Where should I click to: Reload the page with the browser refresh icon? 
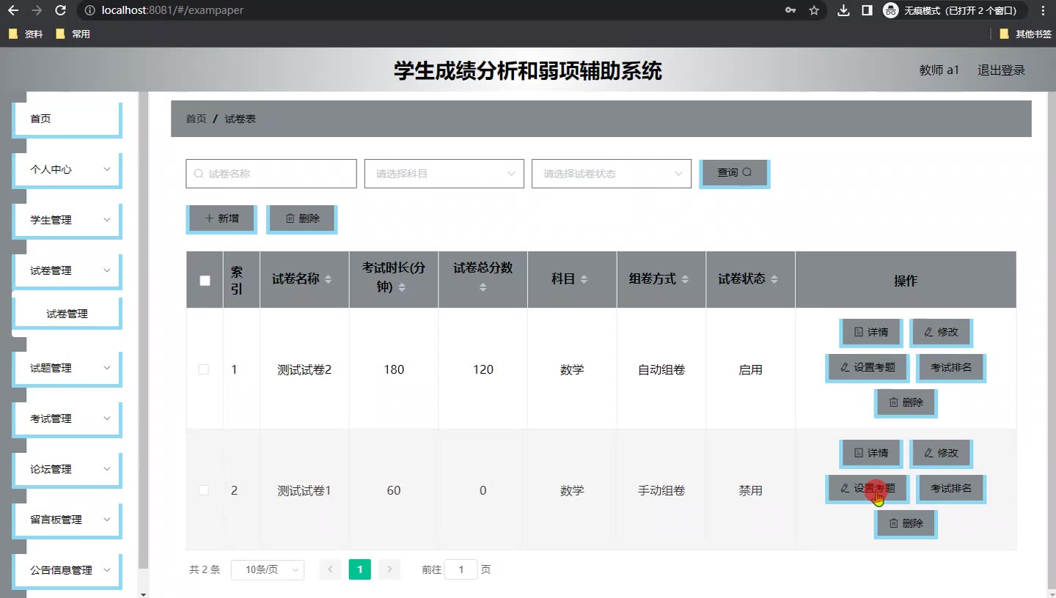pyautogui.click(x=60, y=10)
